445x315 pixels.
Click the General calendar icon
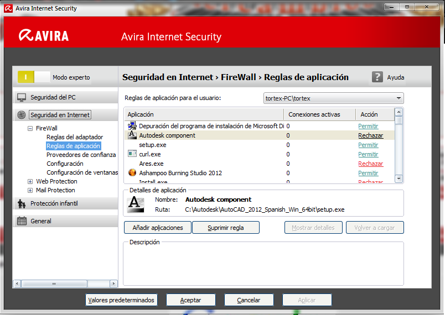coord(22,221)
